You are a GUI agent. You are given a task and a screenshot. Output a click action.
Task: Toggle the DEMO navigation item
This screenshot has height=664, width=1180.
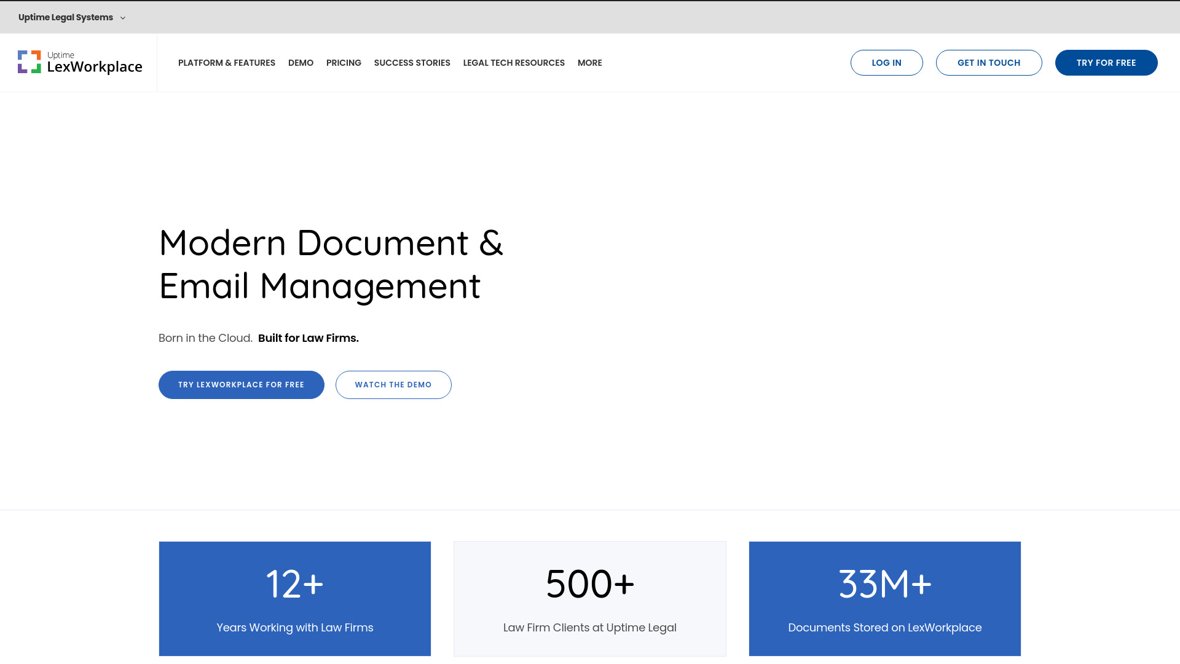301,63
